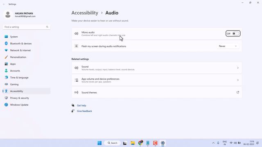Screen dimensions: 262x147
Task: Open Gaming settings category
Action: click(x=27, y=85)
